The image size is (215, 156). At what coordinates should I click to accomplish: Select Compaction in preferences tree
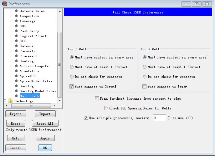coord(30,16)
